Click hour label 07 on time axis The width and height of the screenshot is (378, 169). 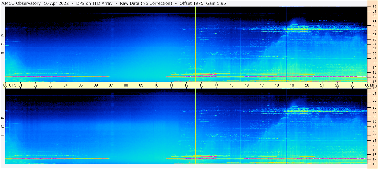111,85
